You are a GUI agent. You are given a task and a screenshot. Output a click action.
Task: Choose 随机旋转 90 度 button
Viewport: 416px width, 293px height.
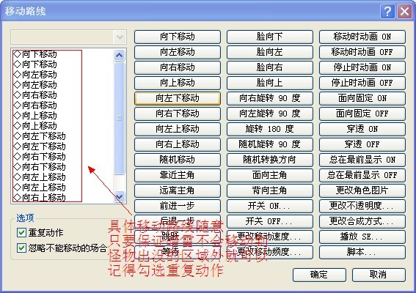(x=270, y=144)
